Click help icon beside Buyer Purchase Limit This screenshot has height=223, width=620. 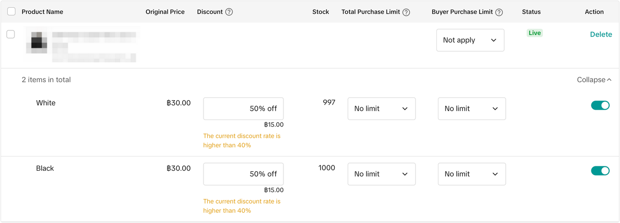pyautogui.click(x=499, y=12)
